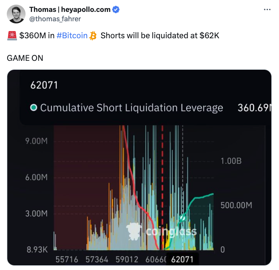The image size is (279, 270).
Task: Click the 62071 highlighted x-axis label
Action: [182, 259]
